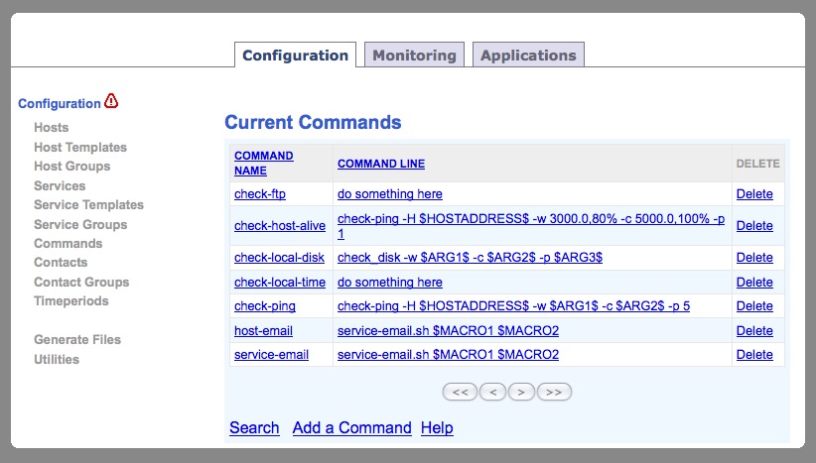Go to next page with > button
Screen dimensions: 816x463
click(521, 392)
